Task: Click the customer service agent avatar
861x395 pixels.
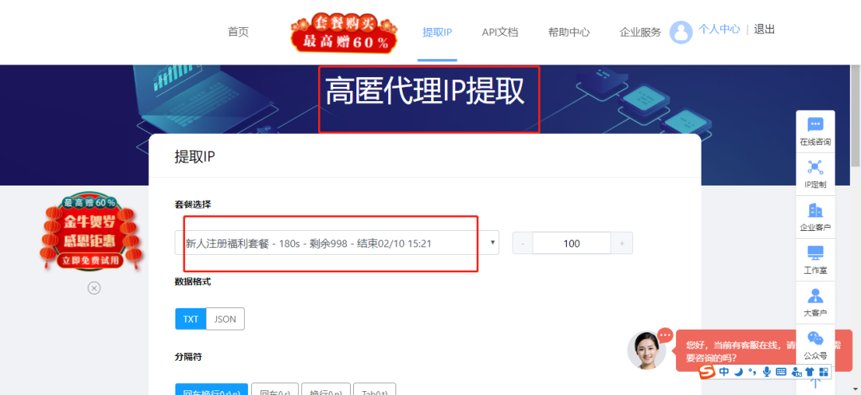Action: click(647, 350)
